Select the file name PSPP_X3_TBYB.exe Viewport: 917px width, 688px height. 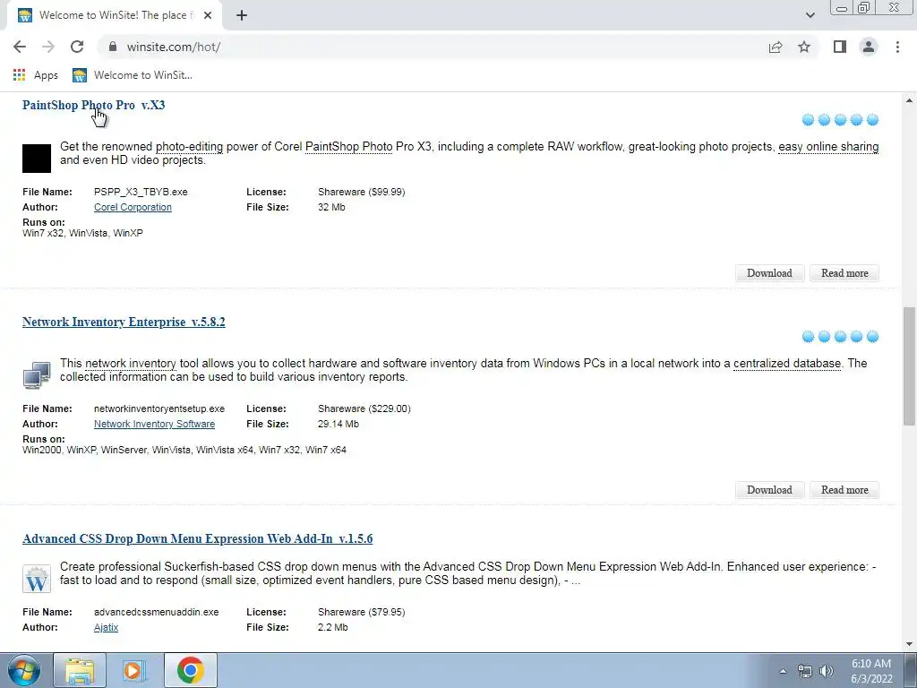pos(141,192)
